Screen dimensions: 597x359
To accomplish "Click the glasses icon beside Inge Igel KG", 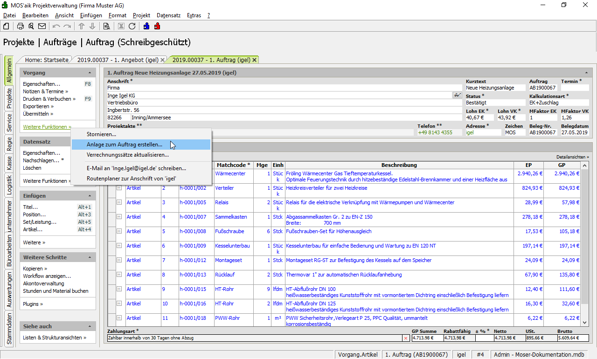I will [x=457, y=95].
